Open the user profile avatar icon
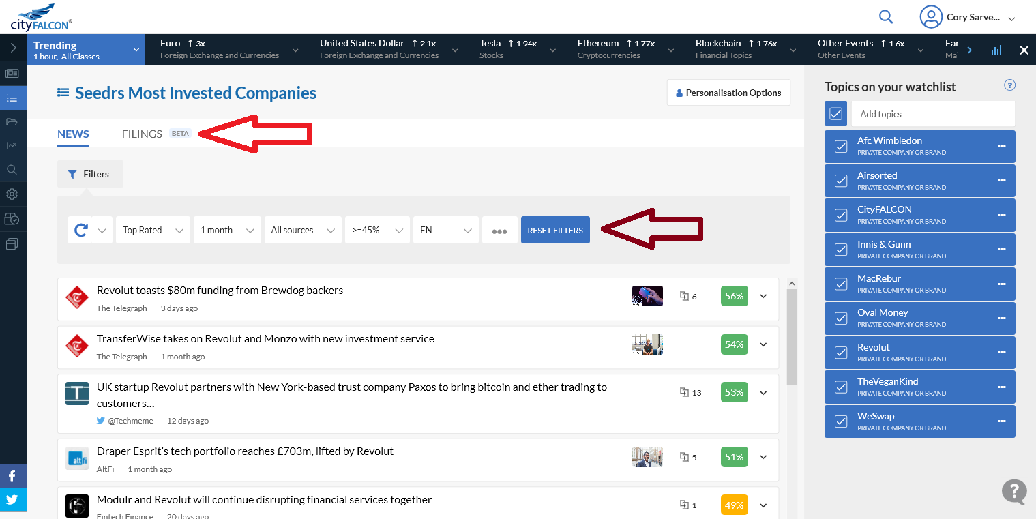Viewport: 1036px width, 519px height. 930,17
